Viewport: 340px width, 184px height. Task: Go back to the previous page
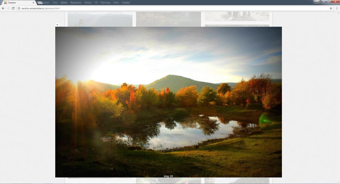pos(3,8)
